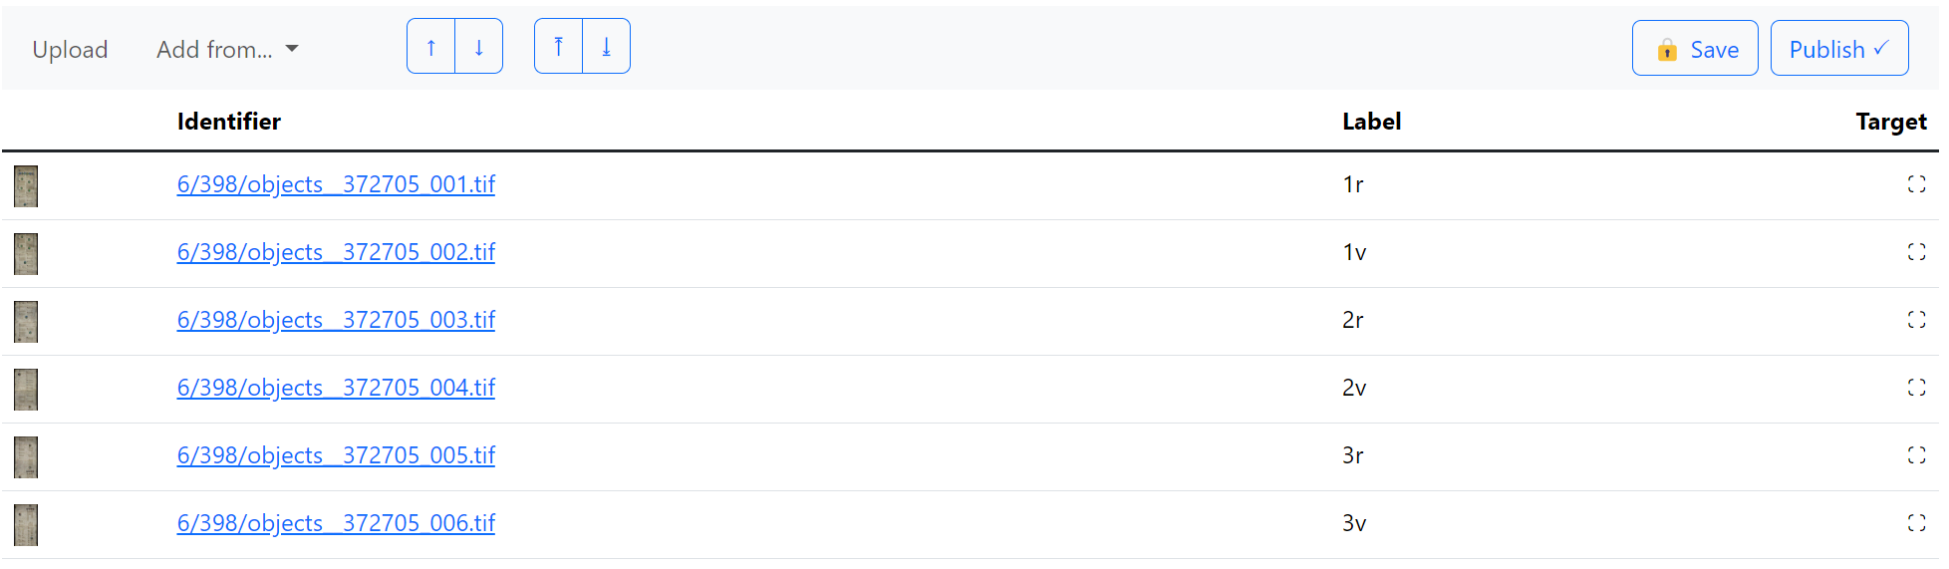
Task: Click thumbnail of the 002.tif row
Action: pos(26,254)
